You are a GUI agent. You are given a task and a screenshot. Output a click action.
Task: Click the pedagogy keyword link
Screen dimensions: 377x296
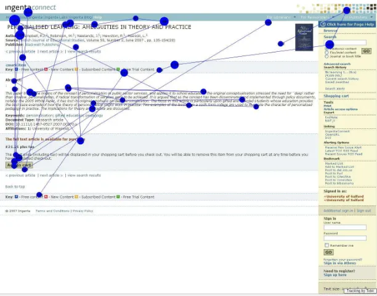(x=94, y=115)
